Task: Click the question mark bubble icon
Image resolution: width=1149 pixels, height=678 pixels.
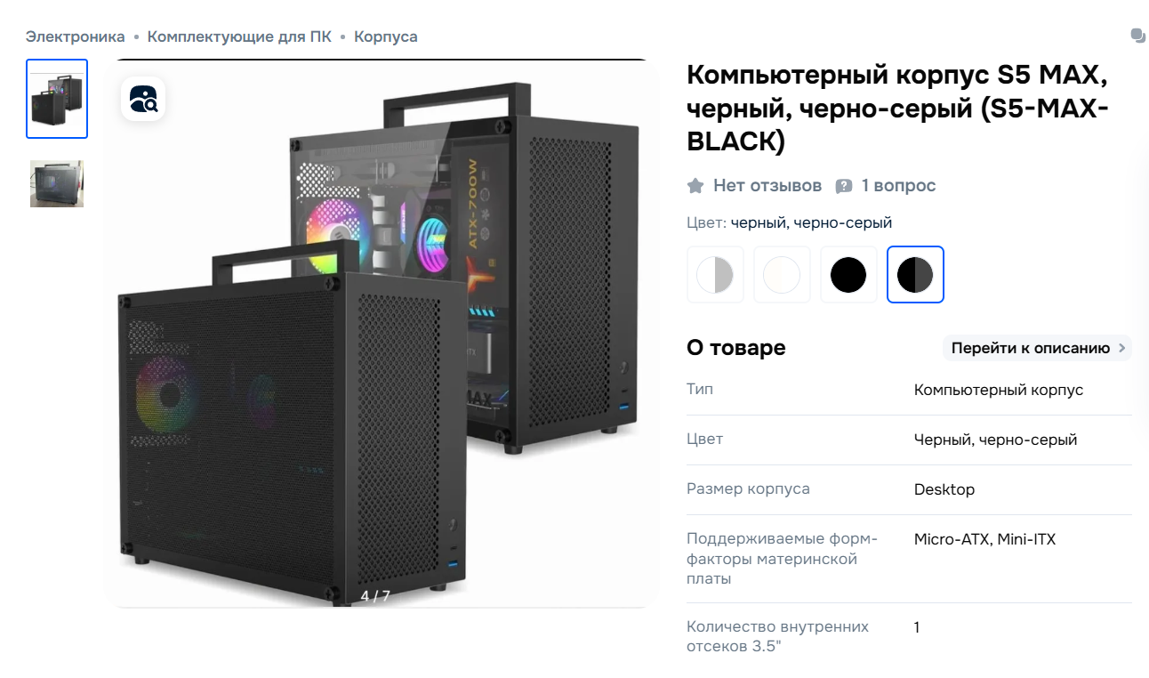Action: pos(844,186)
